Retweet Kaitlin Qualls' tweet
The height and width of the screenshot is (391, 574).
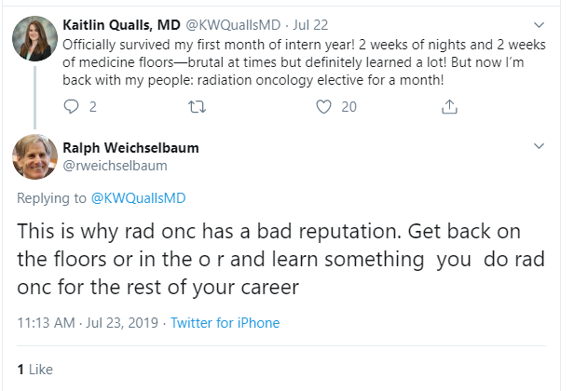198,107
